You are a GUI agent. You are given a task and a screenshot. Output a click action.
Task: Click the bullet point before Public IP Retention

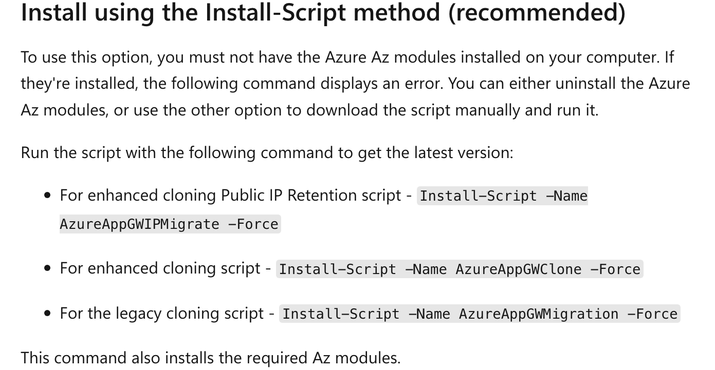[x=48, y=196]
